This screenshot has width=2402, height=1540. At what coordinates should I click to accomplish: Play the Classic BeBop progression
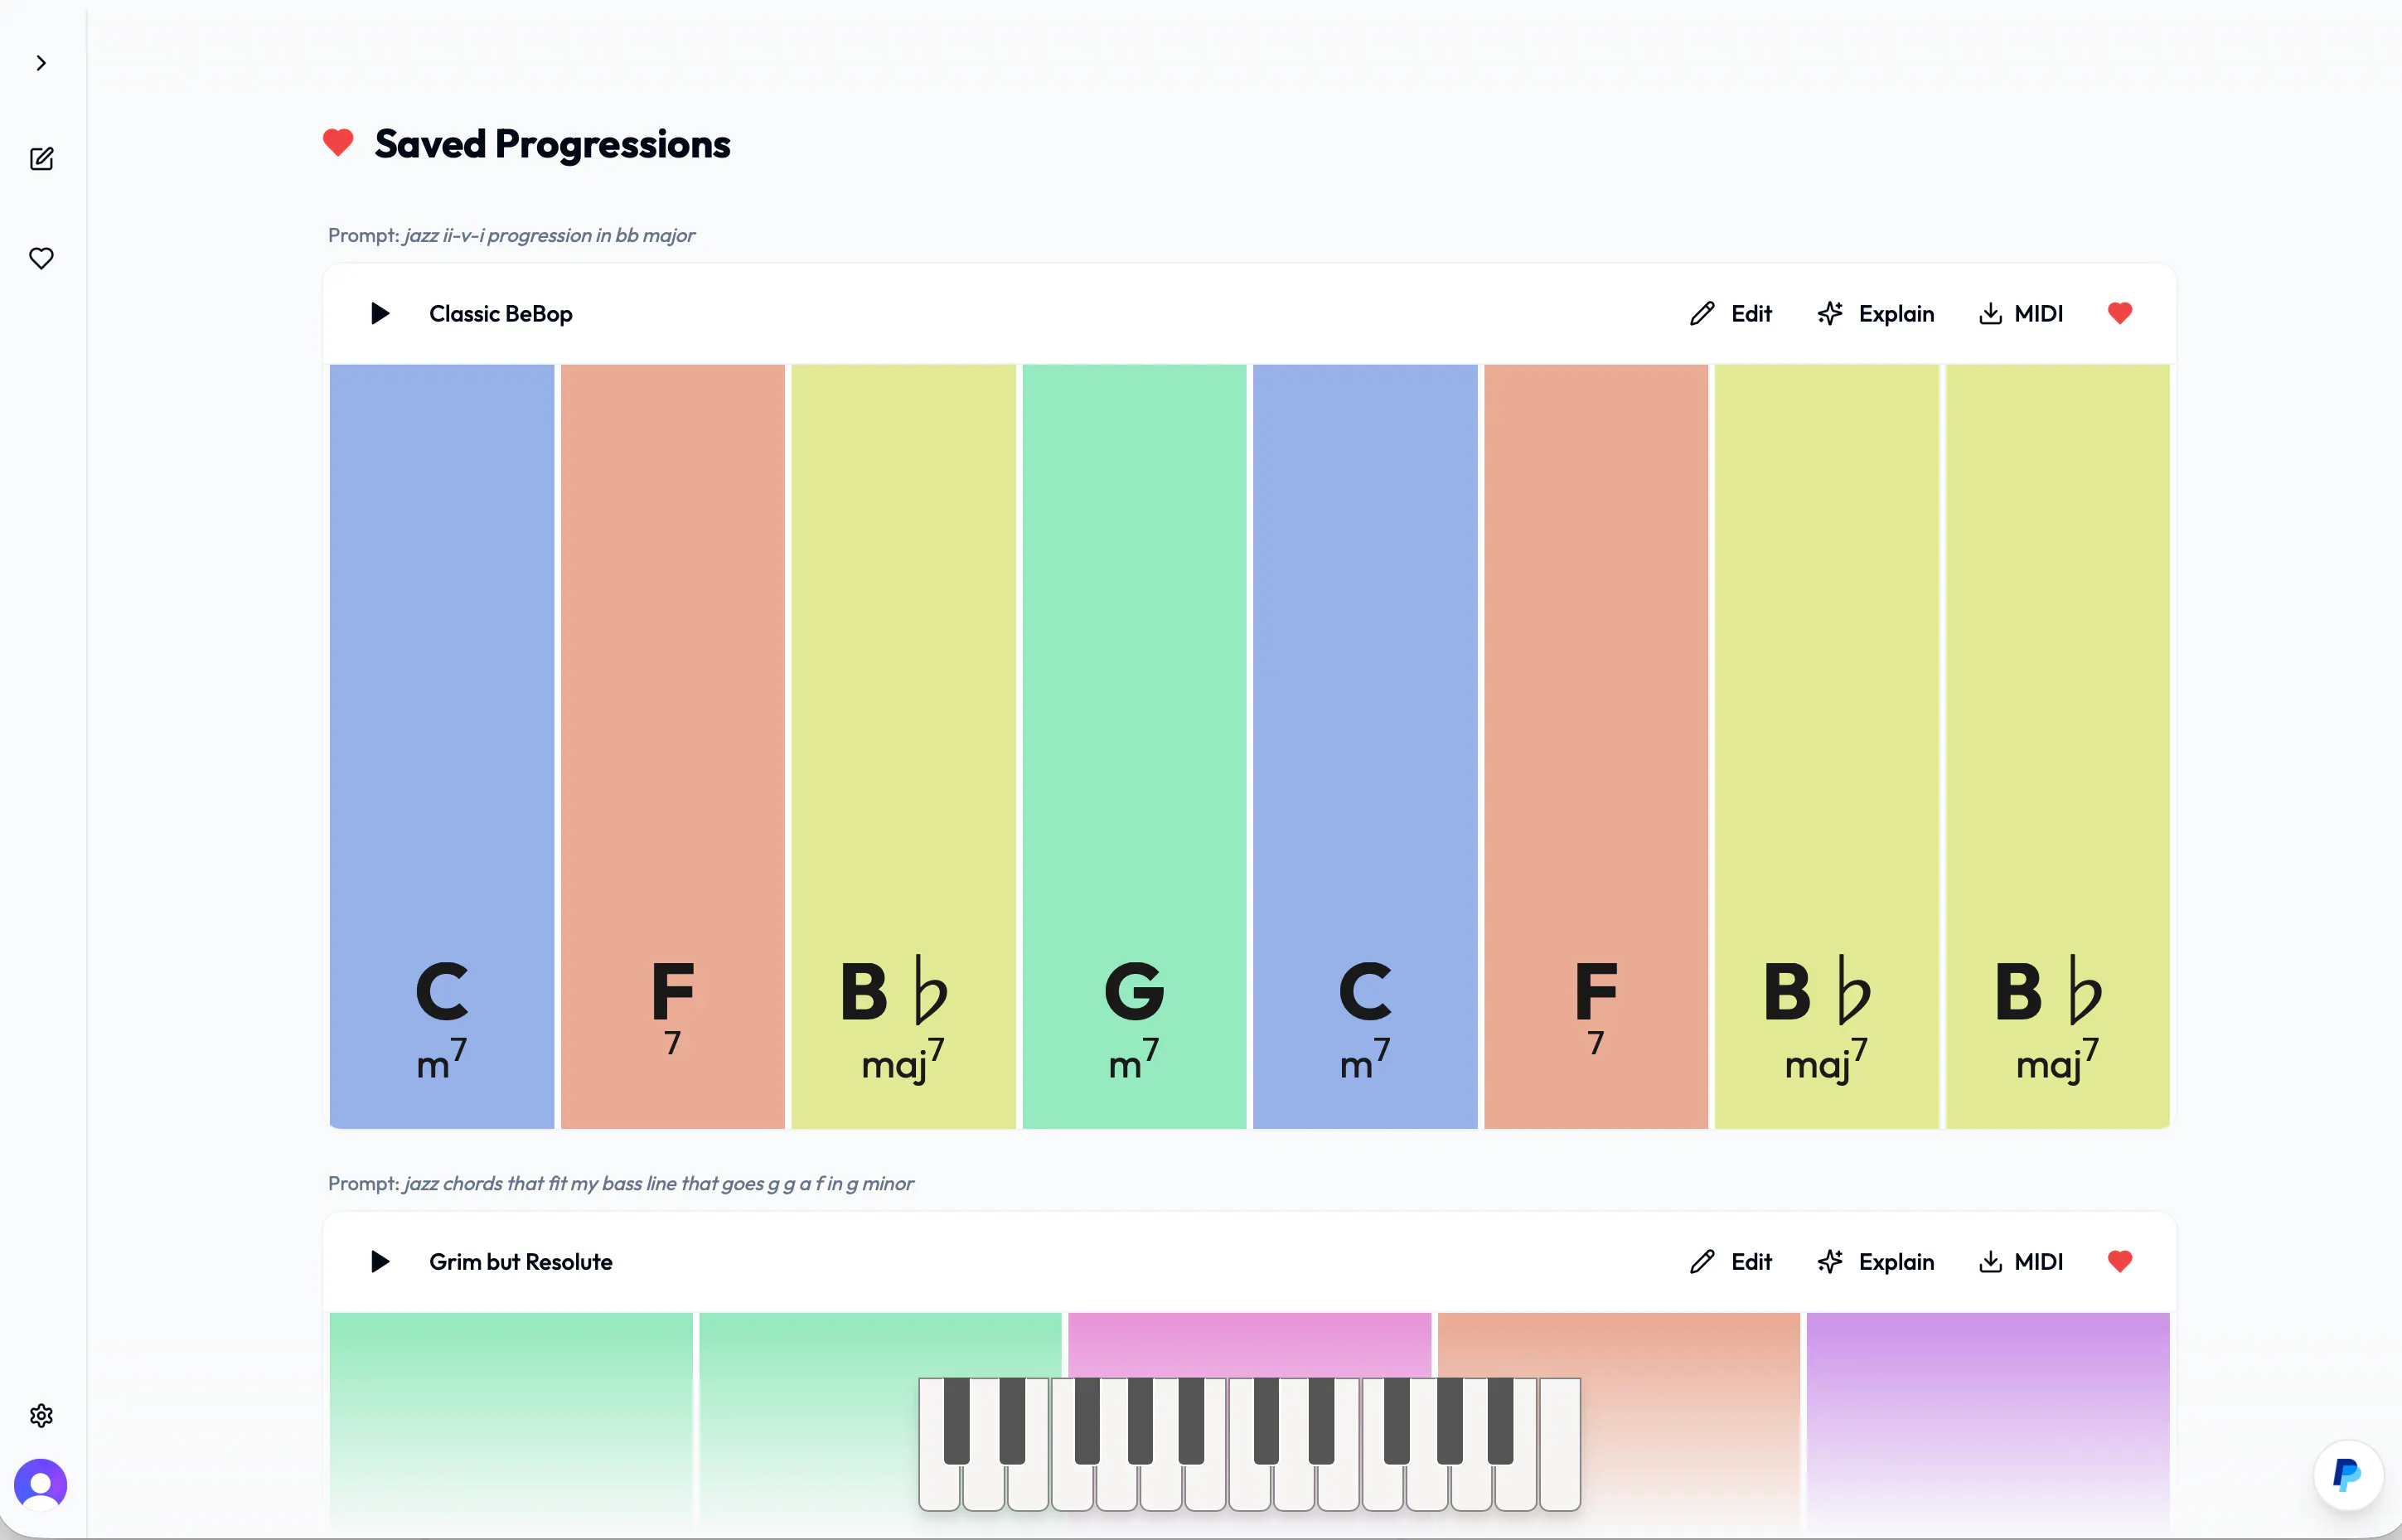(x=380, y=314)
